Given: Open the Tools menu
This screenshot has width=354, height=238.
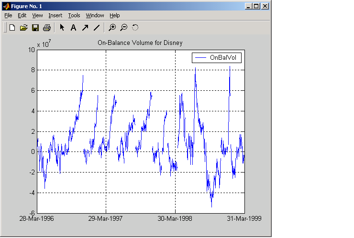Looking at the screenshot, I should point(74,15).
